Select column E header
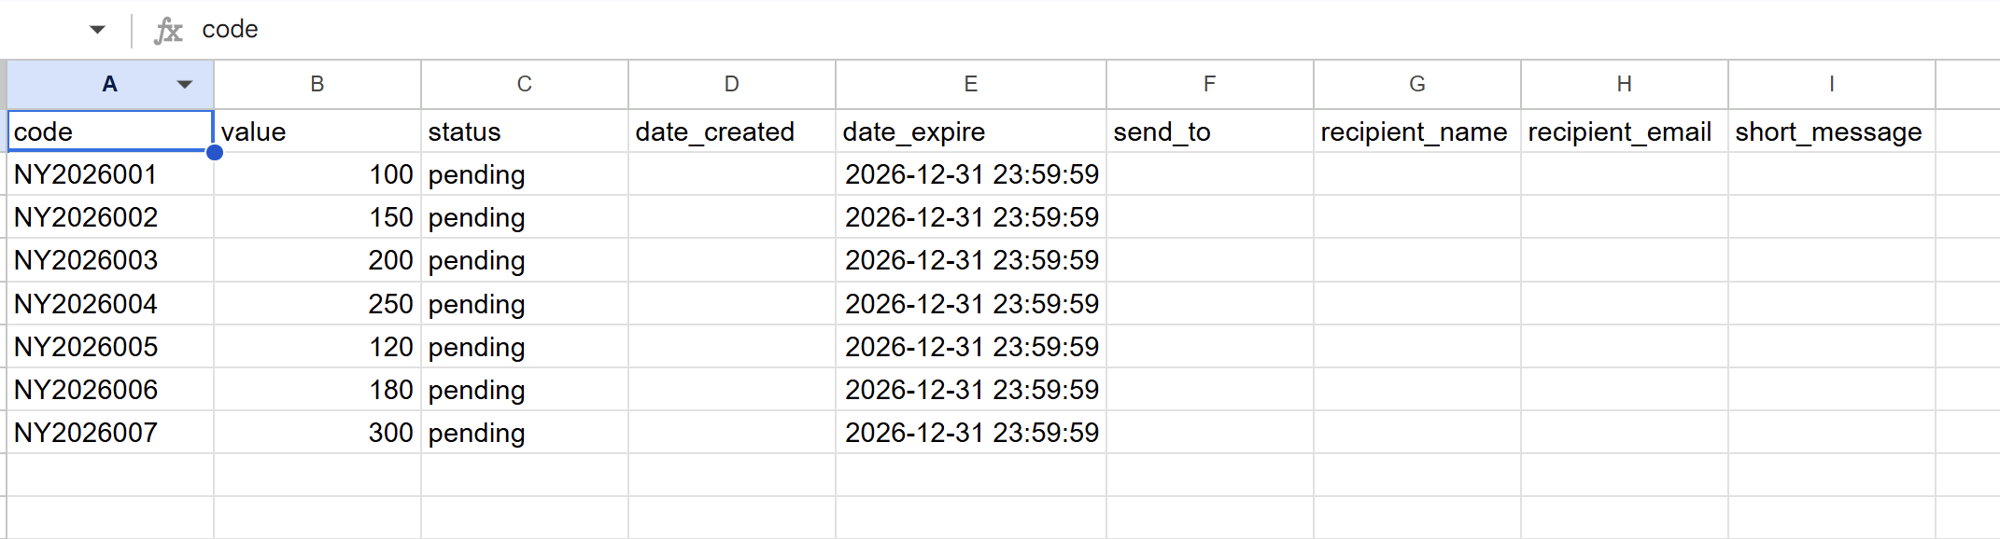Viewport: 2000px width, 539px height. coord(970,85)
